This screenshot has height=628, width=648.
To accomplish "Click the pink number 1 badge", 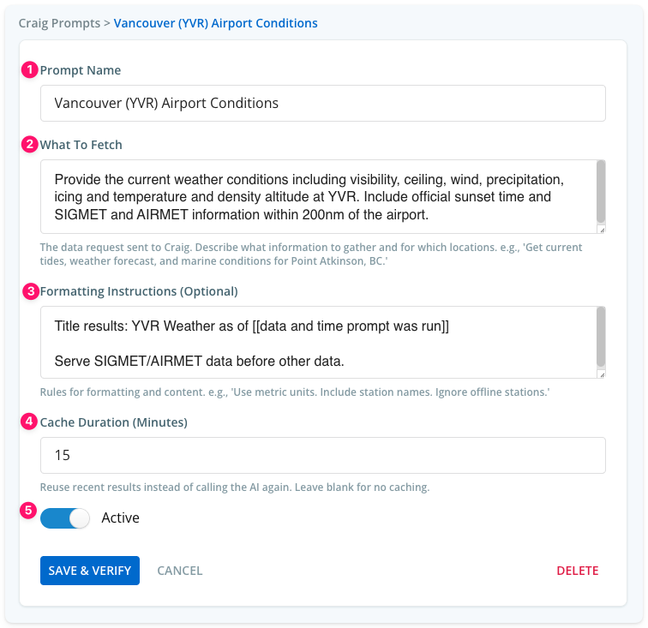I will (x=30, y=69).
